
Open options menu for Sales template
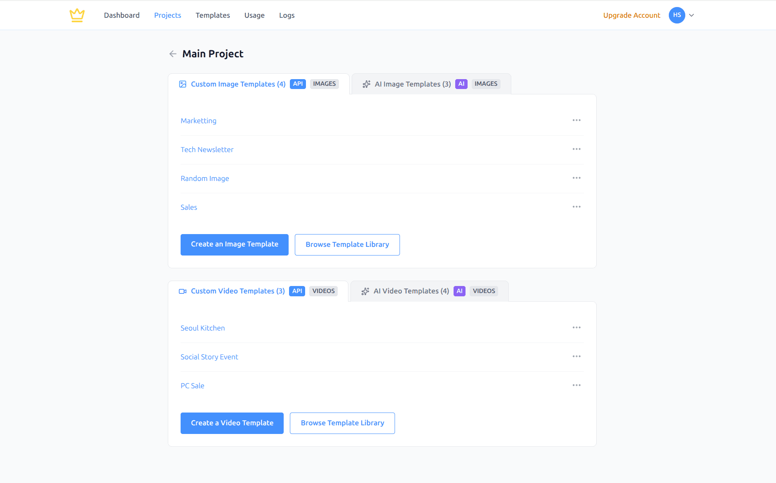pos(576,207)
